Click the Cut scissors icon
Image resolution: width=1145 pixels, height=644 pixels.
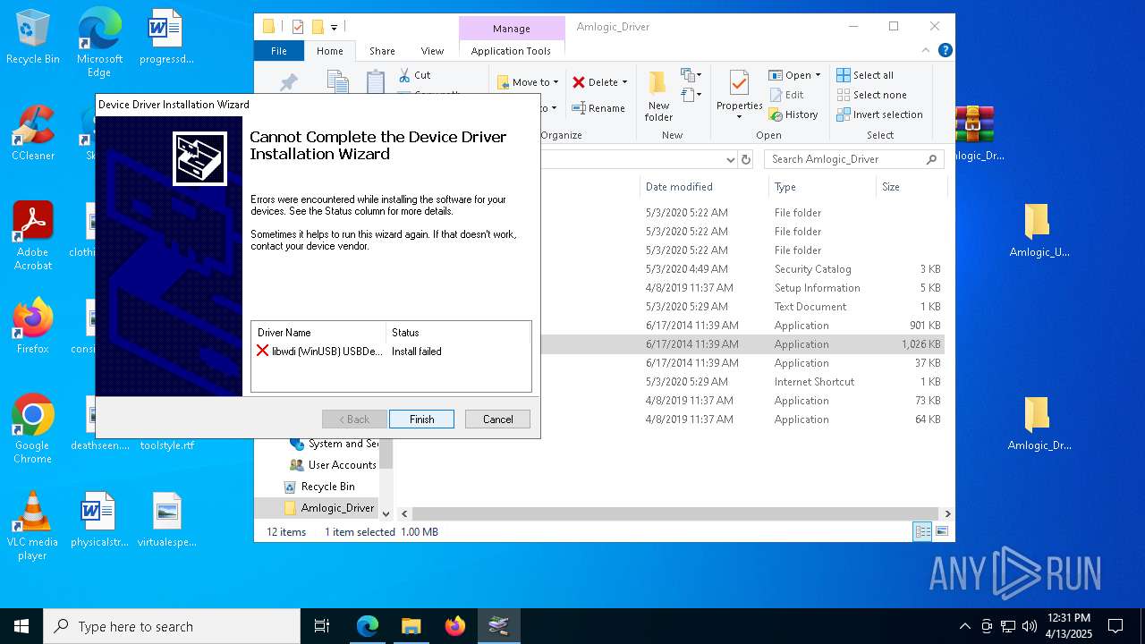404,75
